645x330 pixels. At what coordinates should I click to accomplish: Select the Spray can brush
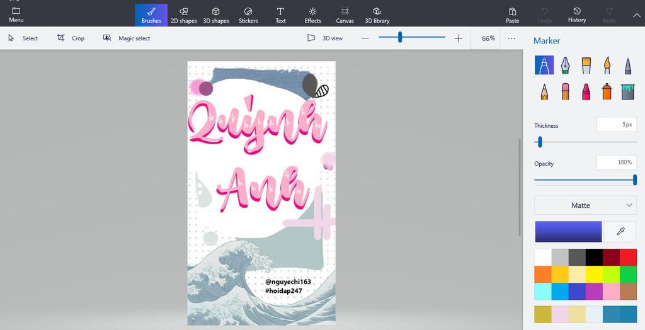(x=607, y=91)
